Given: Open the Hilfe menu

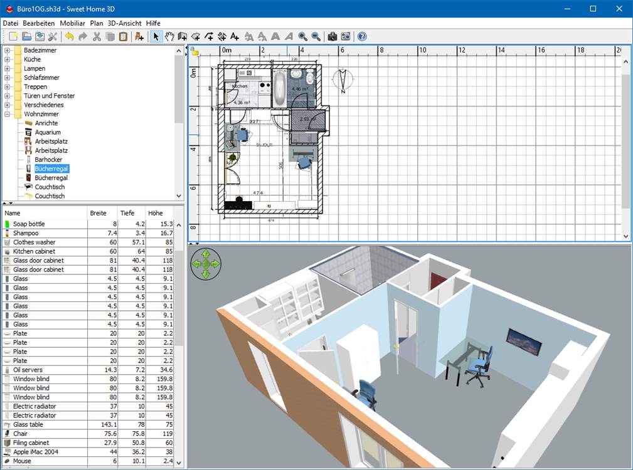Looking at the screenshot, I should pos(153,23).
